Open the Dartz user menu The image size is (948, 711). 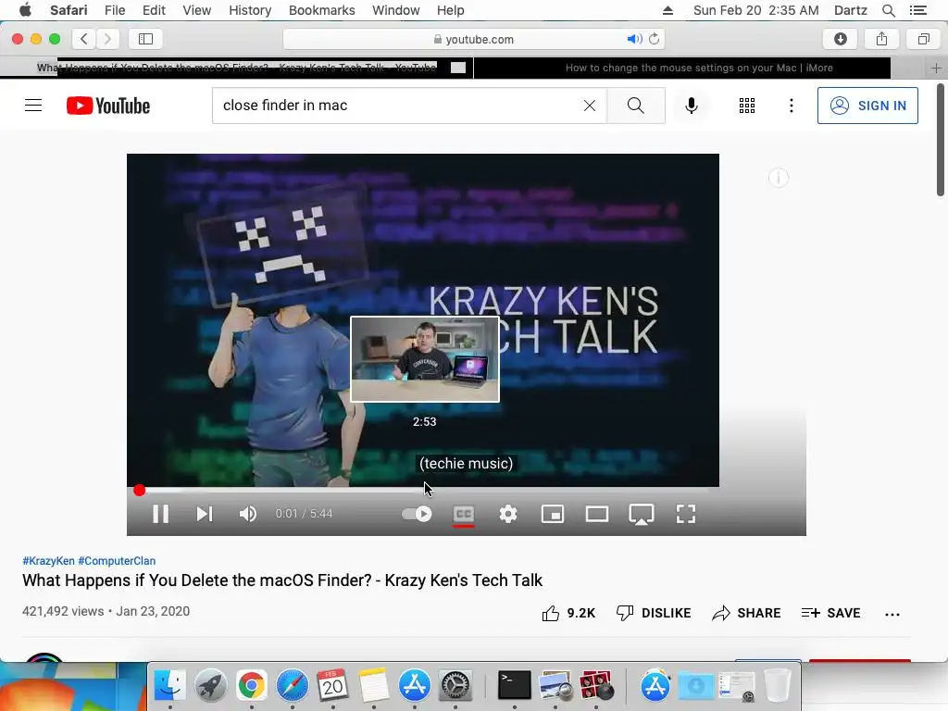click(850, 10)
